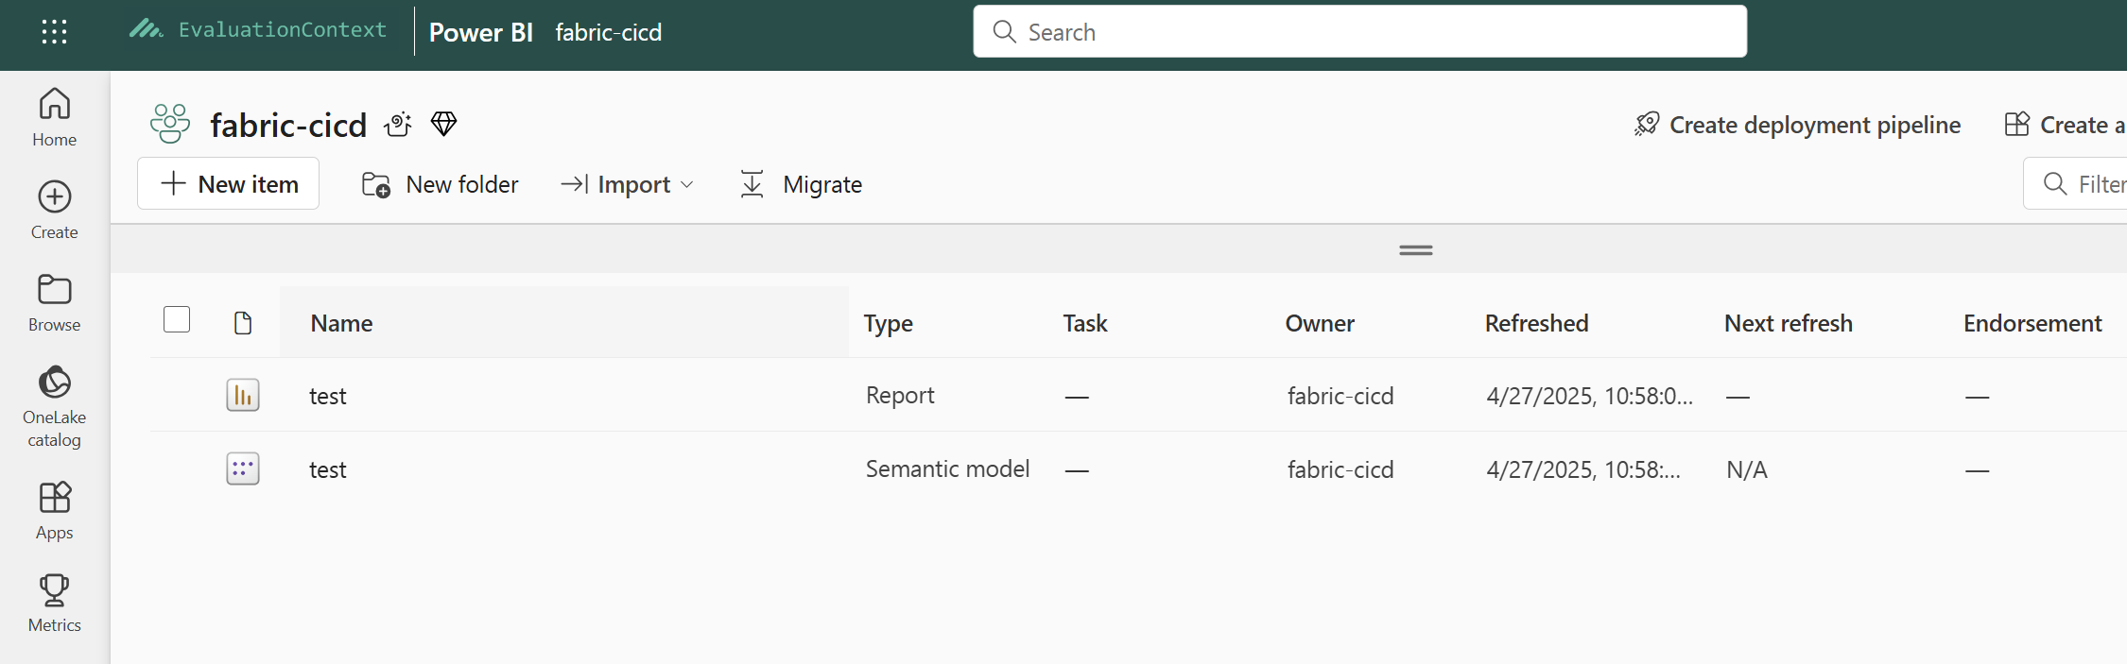2127x664 pixels.
Task: Click the diamond capacity icon beside workspace name
Action: coord(443,124)
